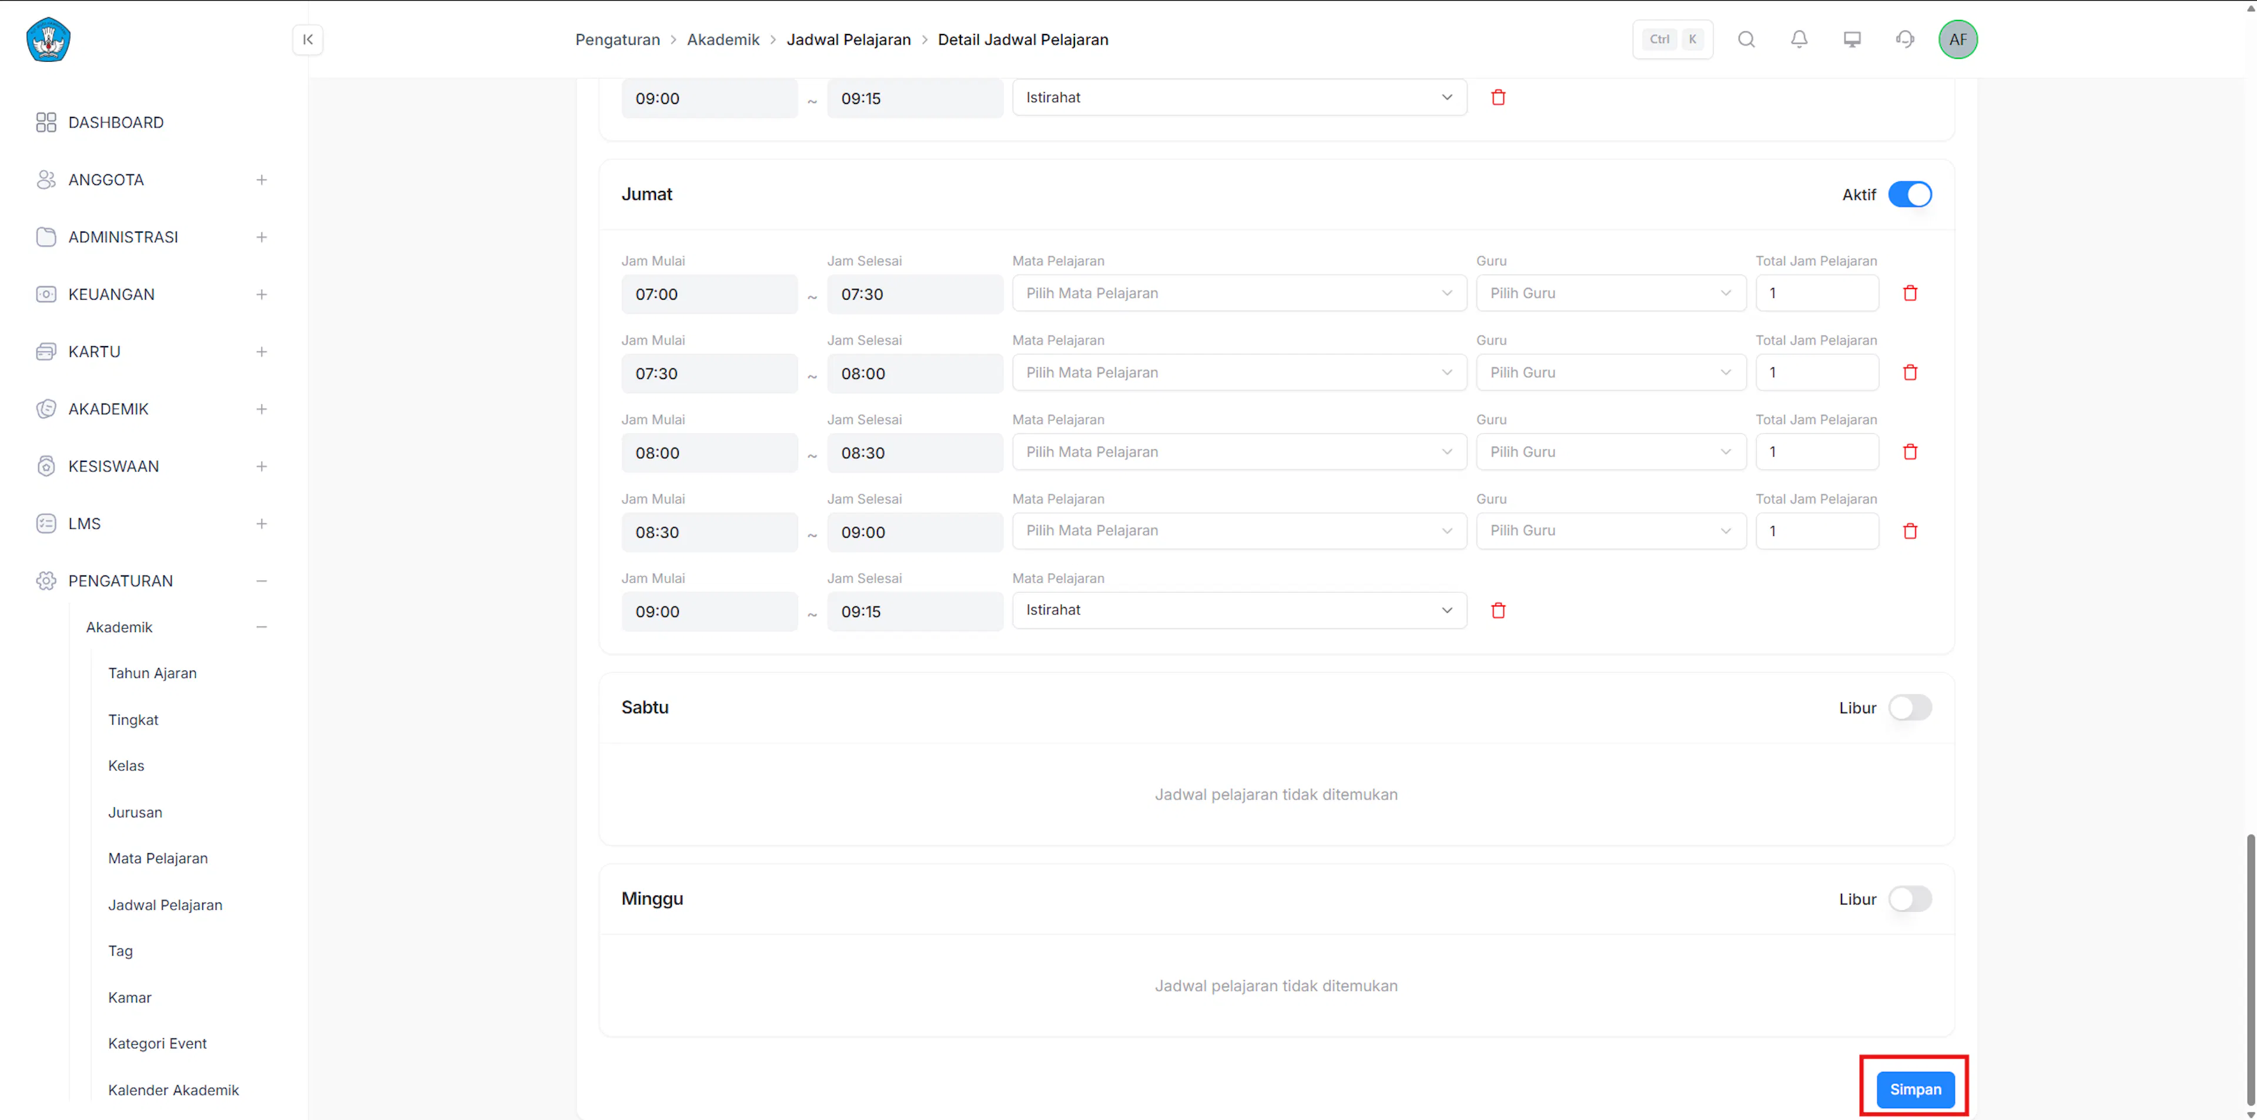Viewport: 2257px width, 1120px height.
Task: Expand the ANGGOTA menu plus
Action: pos(261,179)
